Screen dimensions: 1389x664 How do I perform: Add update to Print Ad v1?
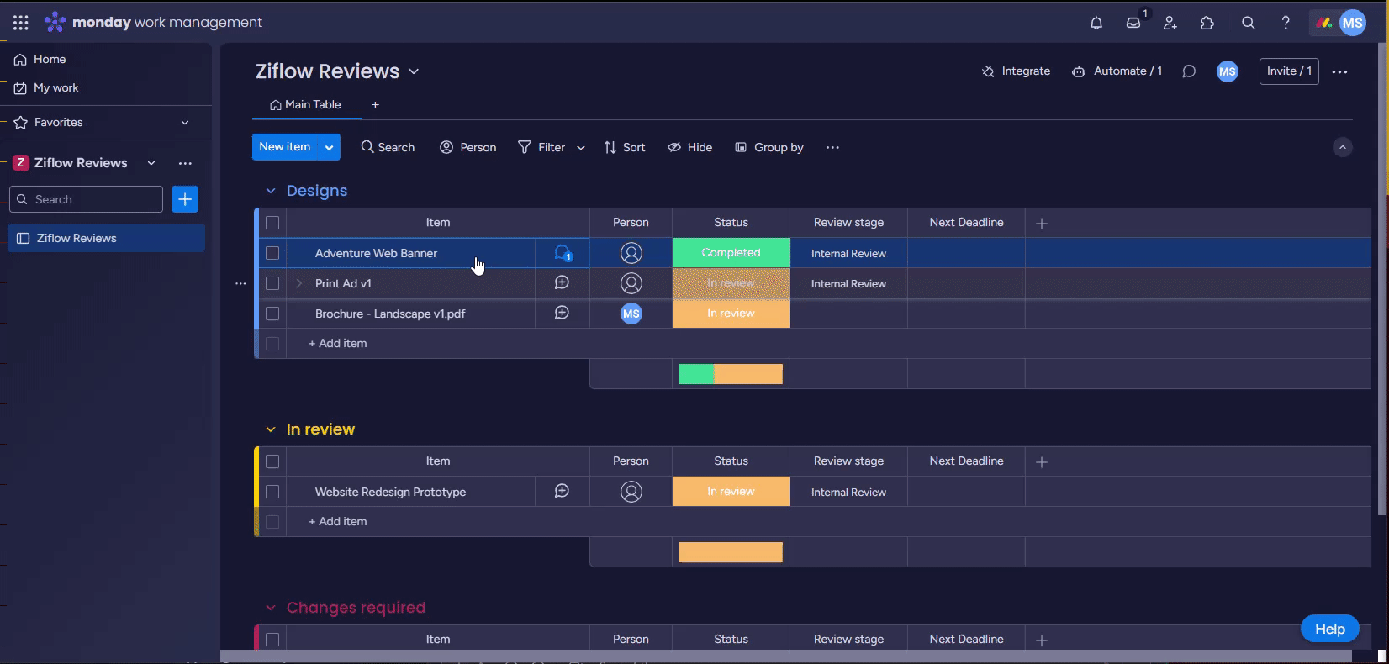click(x=562, y=283)
